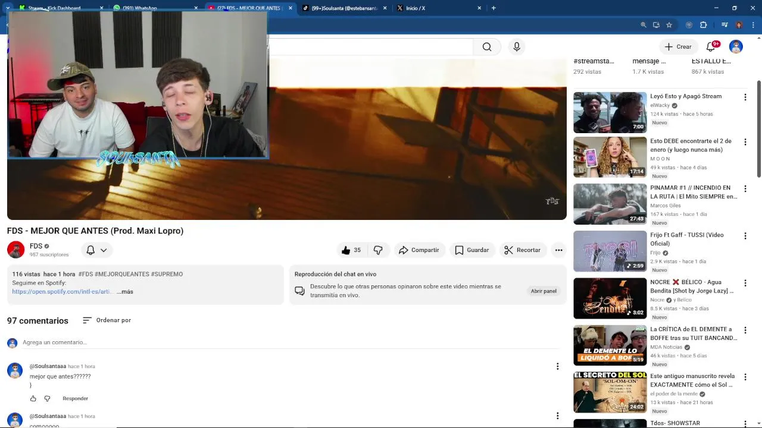Open the TUSSI video thumbnail
This screenshot has width=762, height=428.
(x=610, y=251)
